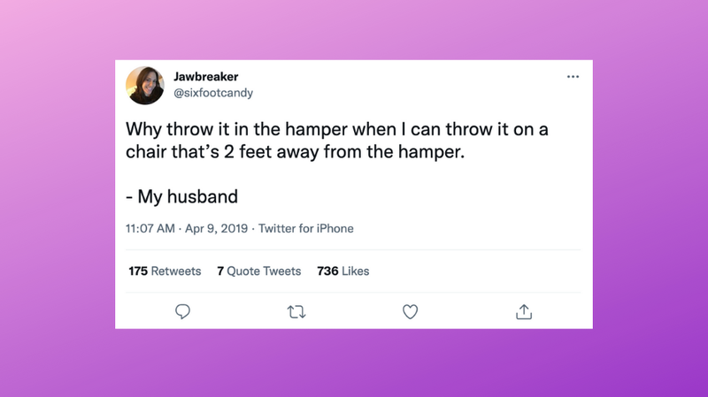The width and height of the screenshot is (708, 397).
Task: View the 175 Retweets list
Action: pyautogui.click(x=165, y=271)
